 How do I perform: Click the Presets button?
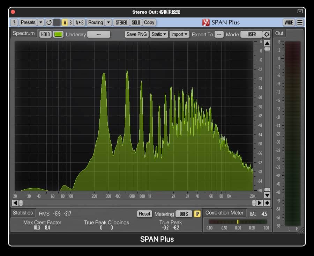[28, 22]
